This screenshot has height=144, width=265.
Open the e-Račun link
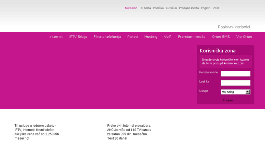coord(171,8)
